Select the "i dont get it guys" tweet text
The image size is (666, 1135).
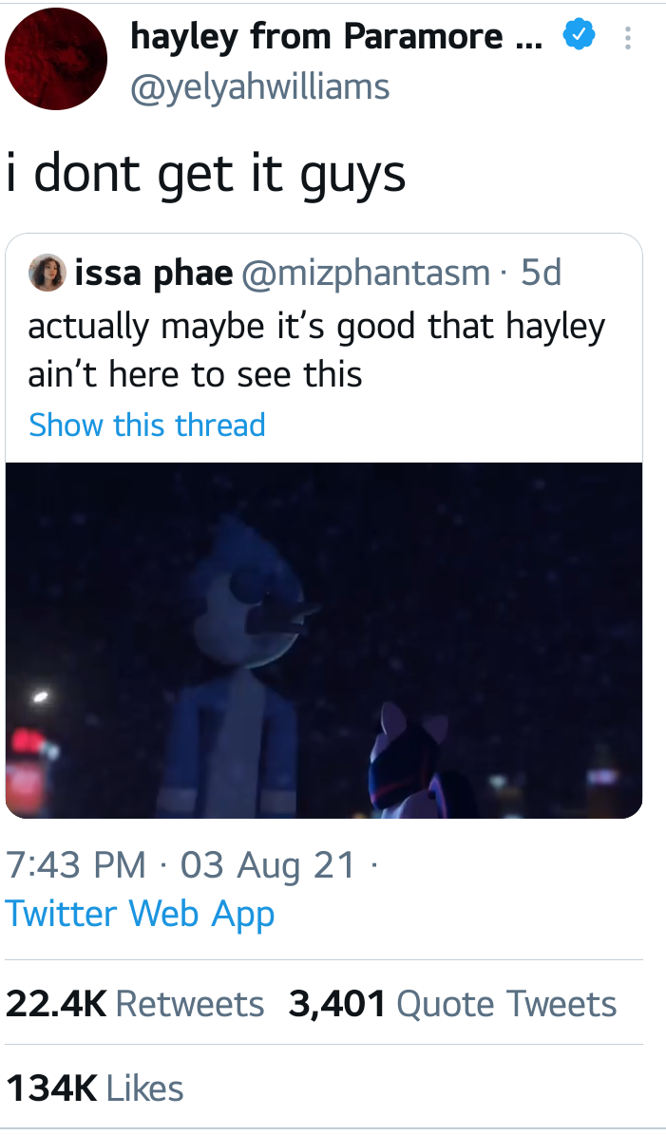[206, 172]
